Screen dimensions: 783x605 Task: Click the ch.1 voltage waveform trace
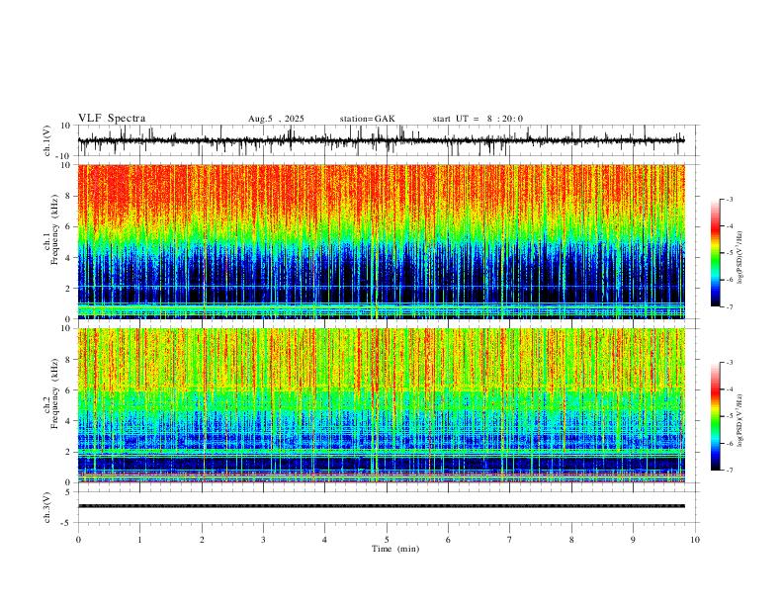pos(381,140)
